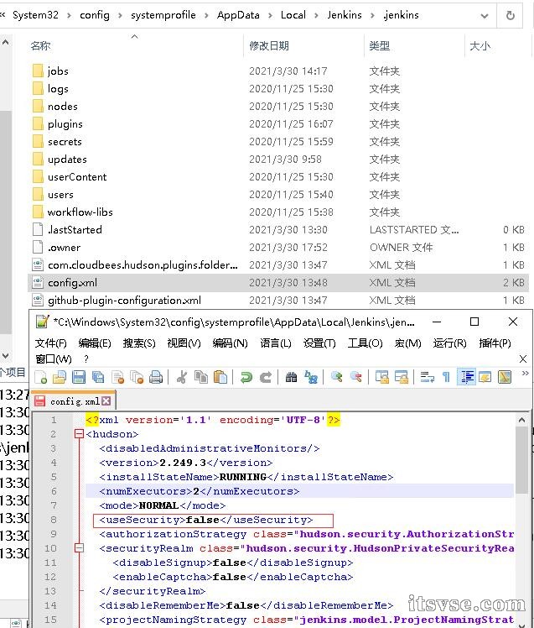Open the 插件(P) menu

pyautogui.click(x=495, y=343)
